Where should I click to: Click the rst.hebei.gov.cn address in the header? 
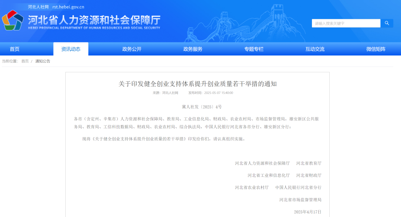click(68, 7)
